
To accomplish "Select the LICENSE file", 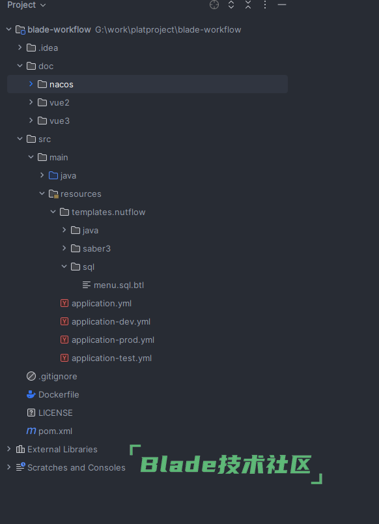I will 55,413.
